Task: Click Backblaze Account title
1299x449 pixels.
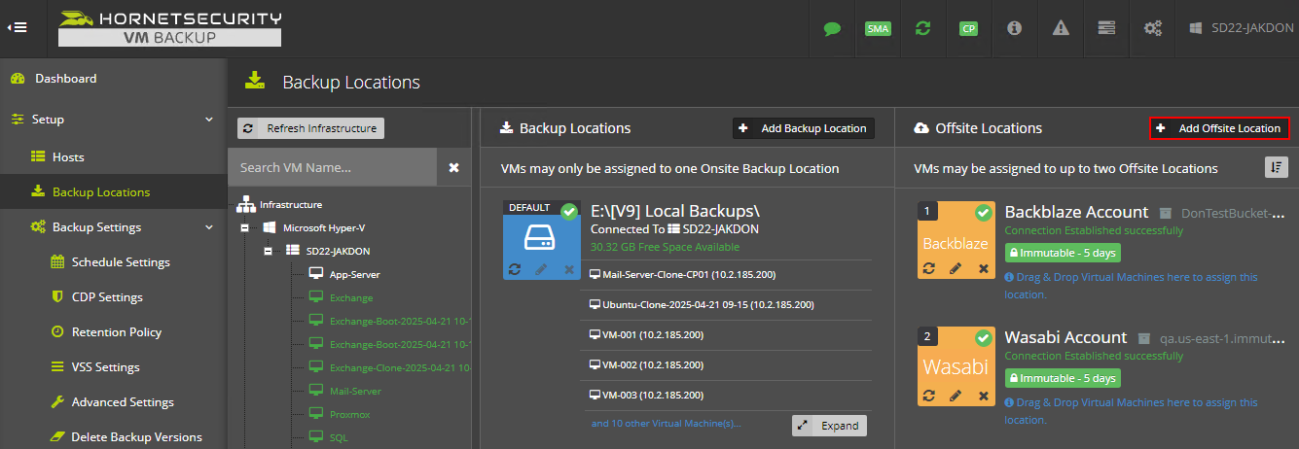Action: click(x=1077, y=212)
